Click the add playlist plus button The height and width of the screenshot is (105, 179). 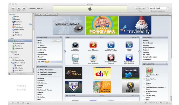13,103
